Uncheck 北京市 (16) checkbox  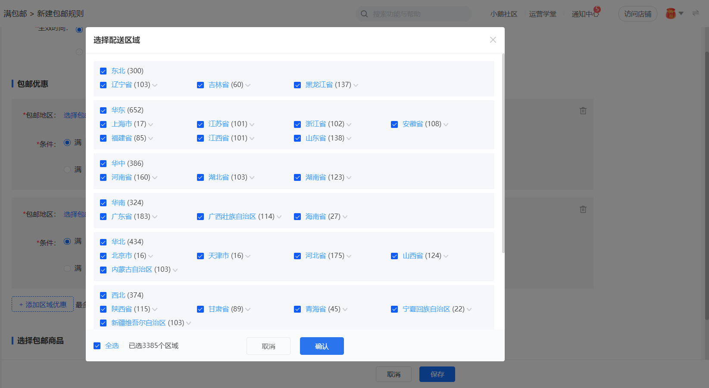[103, 256]
